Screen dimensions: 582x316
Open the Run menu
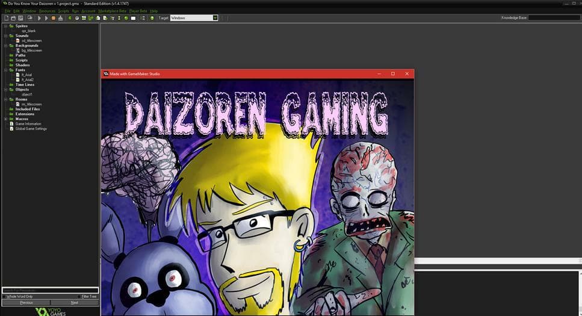point(75,11)
